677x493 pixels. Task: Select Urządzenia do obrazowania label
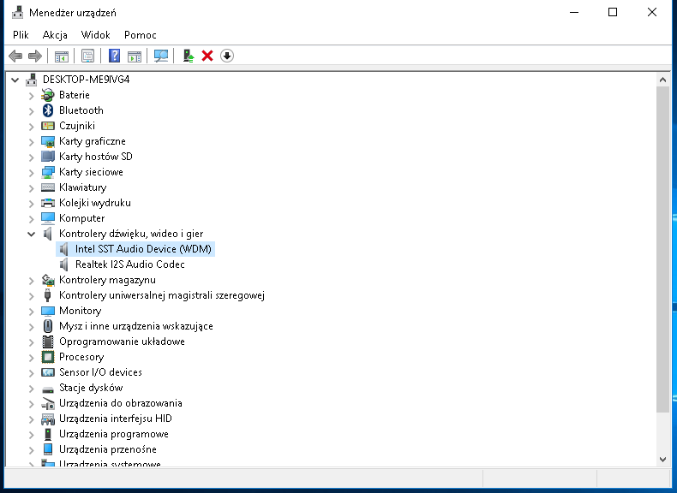[121, 403]
